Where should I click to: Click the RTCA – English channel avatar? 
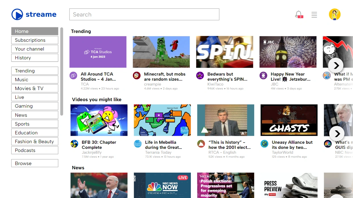click(x=201, y=144)
